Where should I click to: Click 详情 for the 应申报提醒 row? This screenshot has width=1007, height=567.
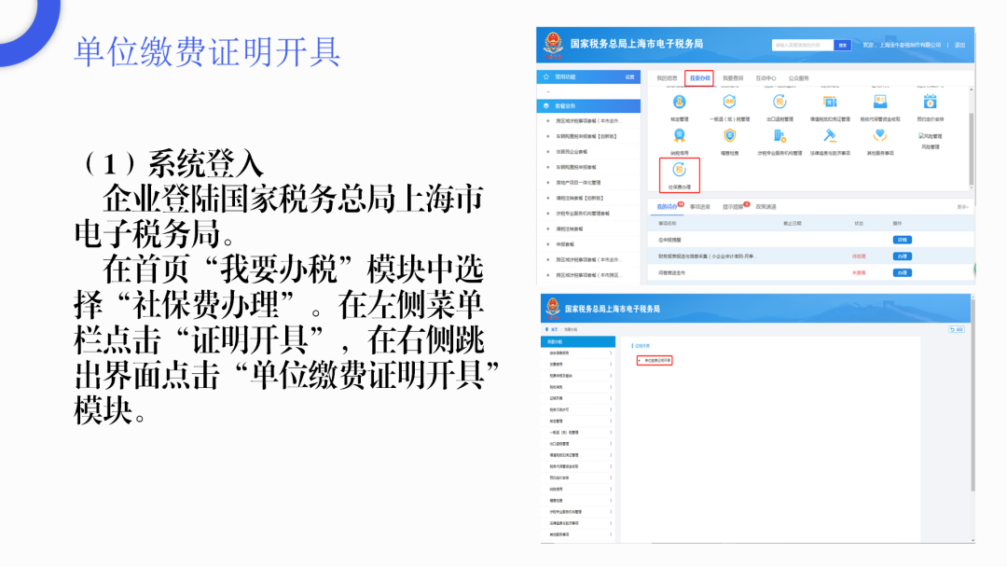click(903, 240)
